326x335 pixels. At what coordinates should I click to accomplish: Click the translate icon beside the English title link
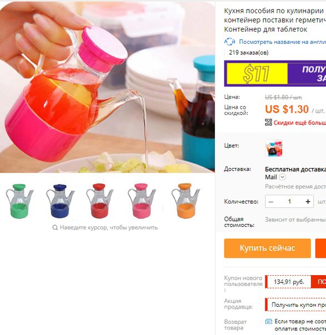point(229,42)
